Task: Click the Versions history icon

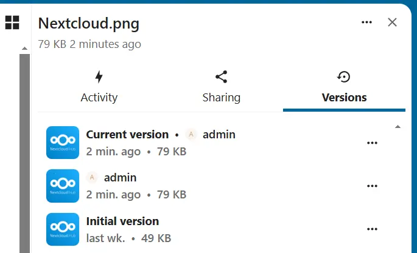Action: pyautogui.click(x=344, y=77)
